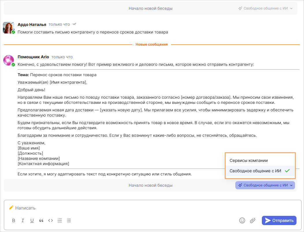The height and width of the screenshot is (232, 304).
Task: Create a bulleted list
Action: pos(69,220)
